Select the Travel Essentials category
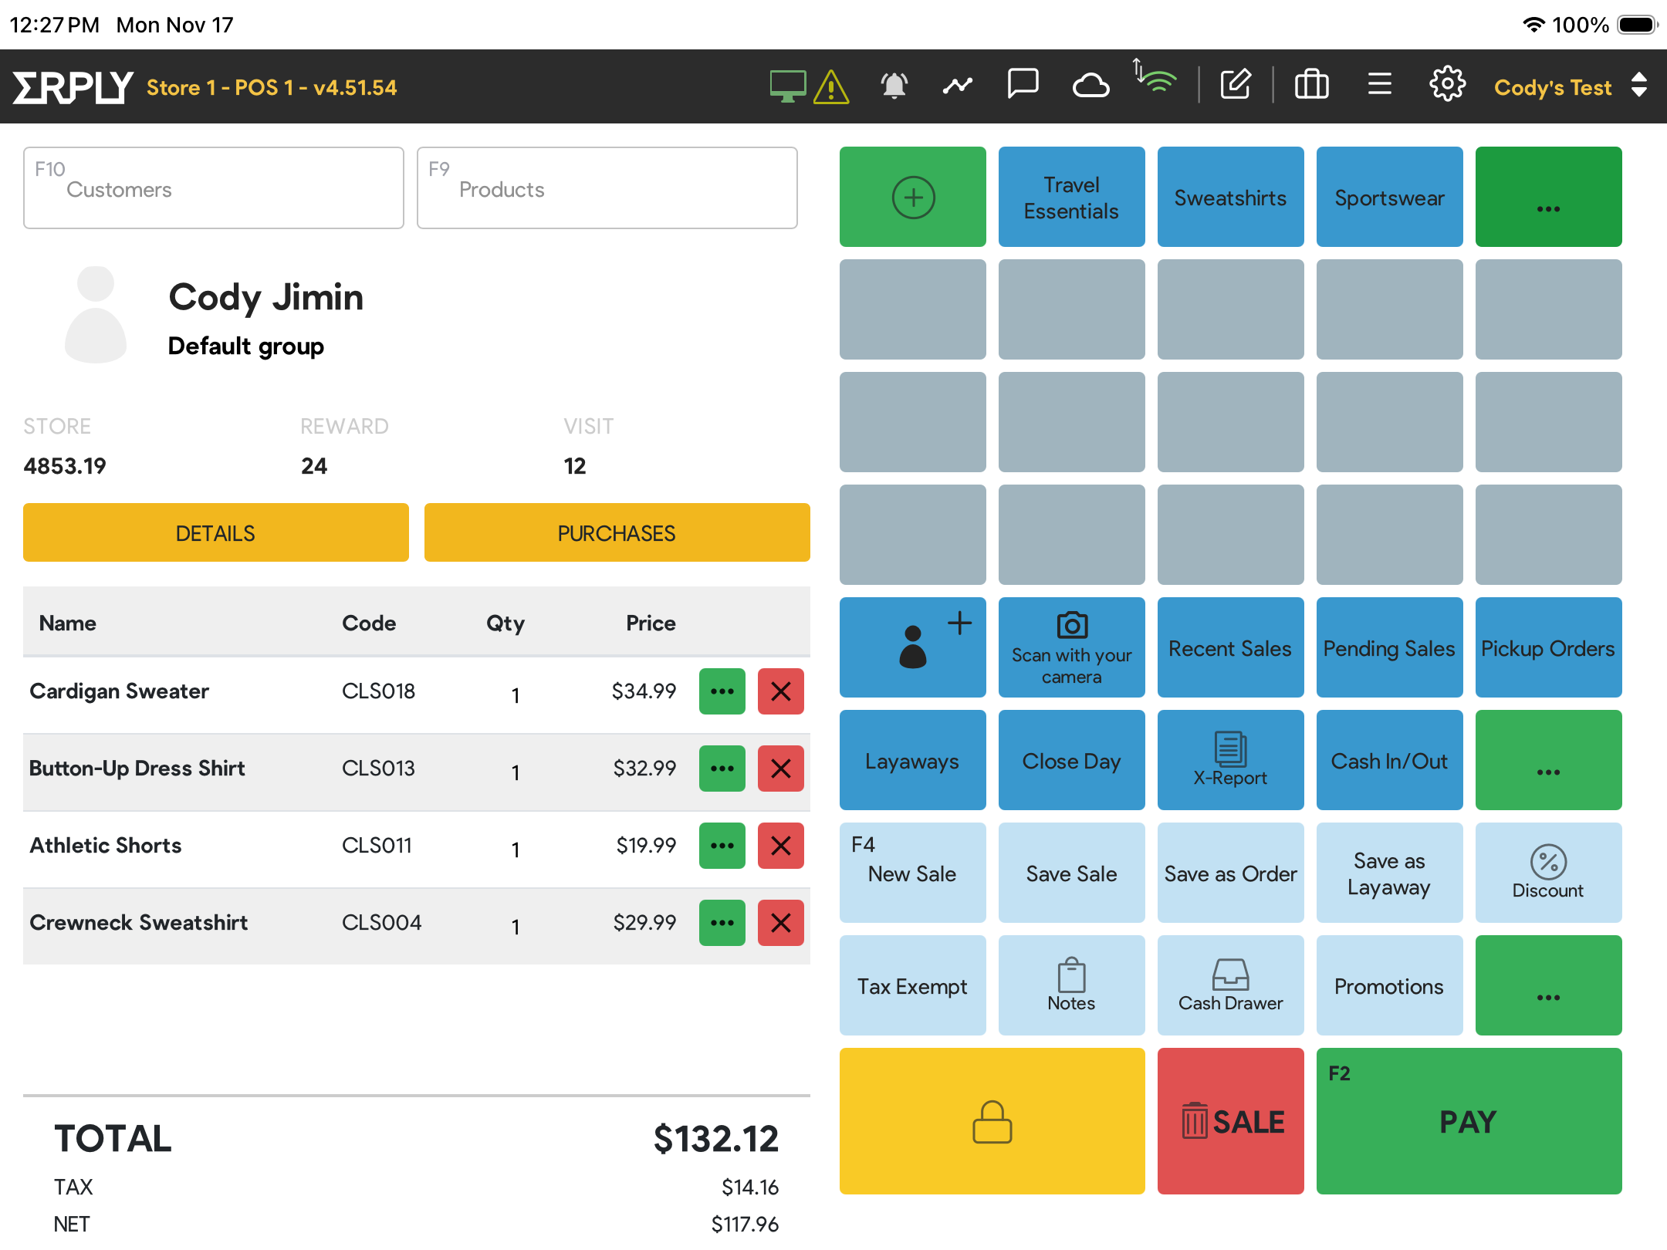Screen dimensions: 1667x1250 click(1071, 198)
